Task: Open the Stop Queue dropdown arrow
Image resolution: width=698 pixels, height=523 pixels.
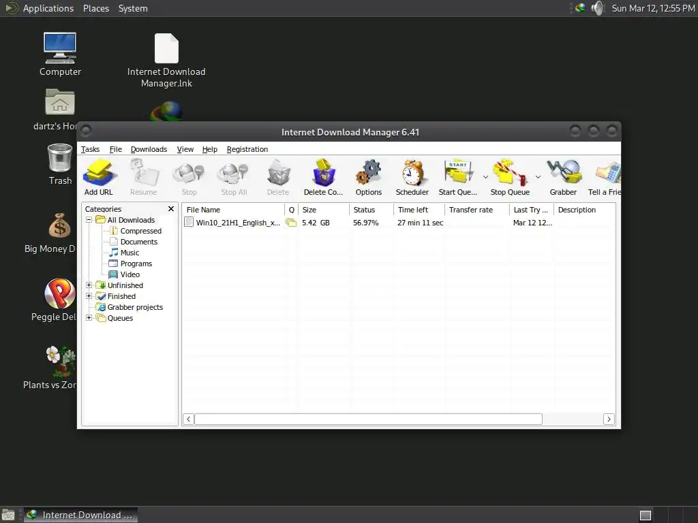Action: pyautogui.click(x=538, y=177)
